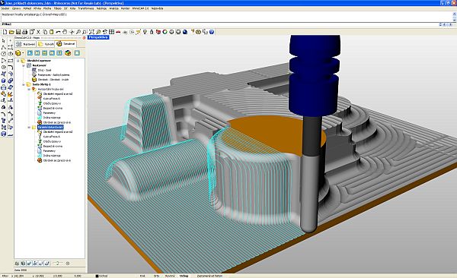Viewport: 457px width, 278px height.
Task: Switch to the middle RhinoCAM panel tab
Action: [x=46, y=44]
